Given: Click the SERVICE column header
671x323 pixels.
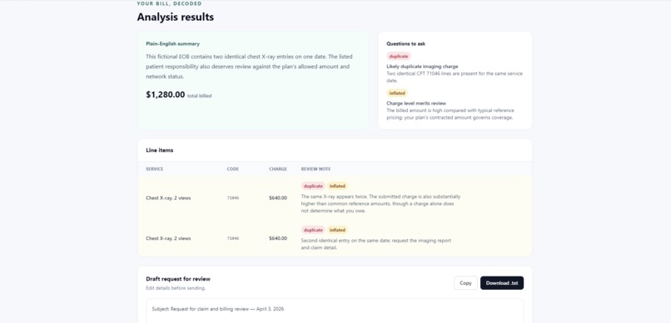Looking at the screenshot, I should coord(155,169).
